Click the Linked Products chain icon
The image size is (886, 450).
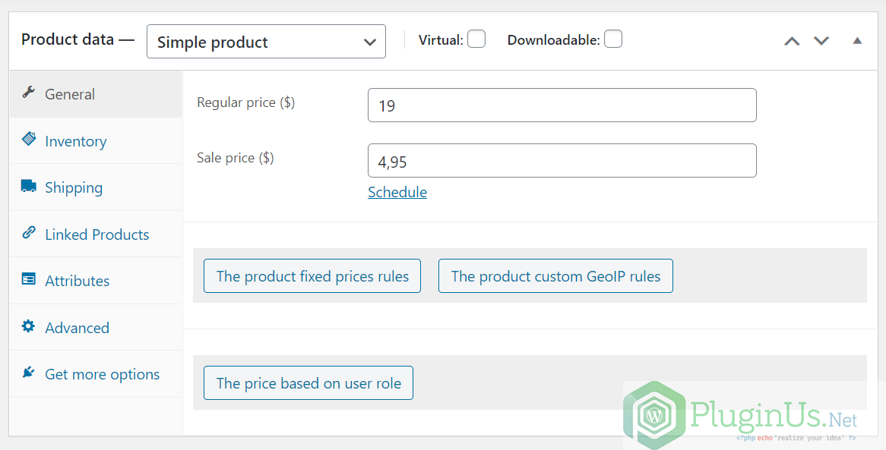tap(28, 233)
